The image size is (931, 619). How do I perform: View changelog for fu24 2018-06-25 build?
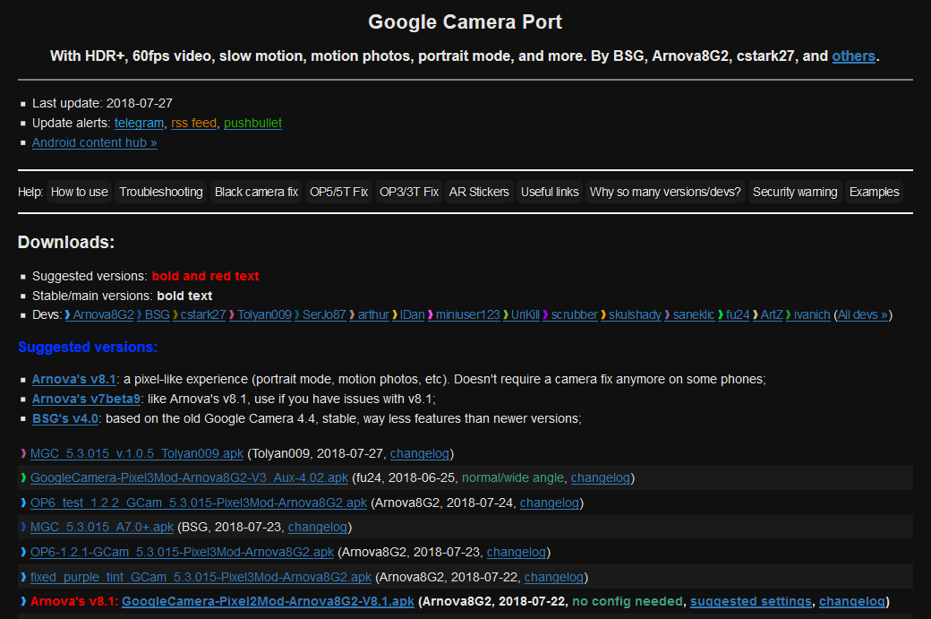pyautogui.click(x=601, y=477)
